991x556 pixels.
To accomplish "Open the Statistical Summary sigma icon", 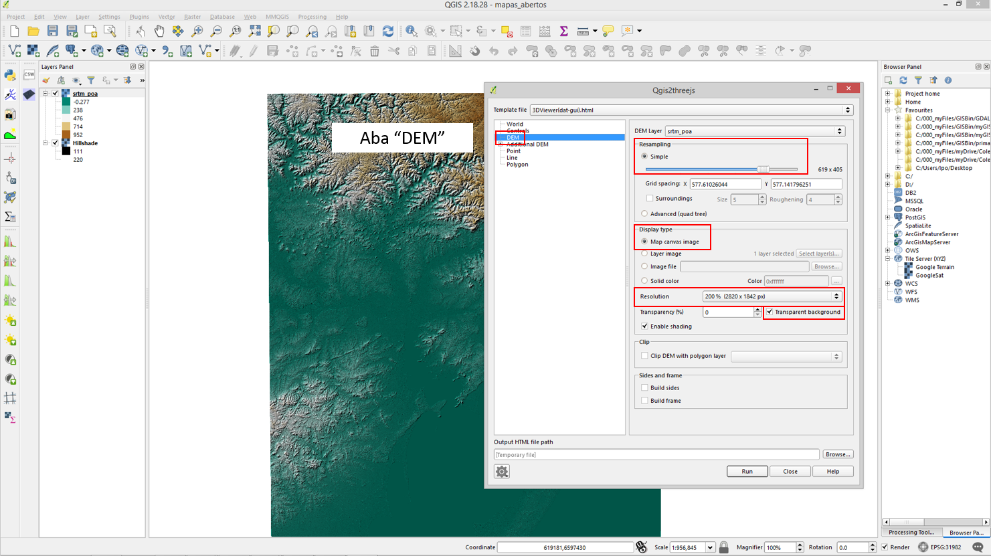I will (x=563, y=31).
